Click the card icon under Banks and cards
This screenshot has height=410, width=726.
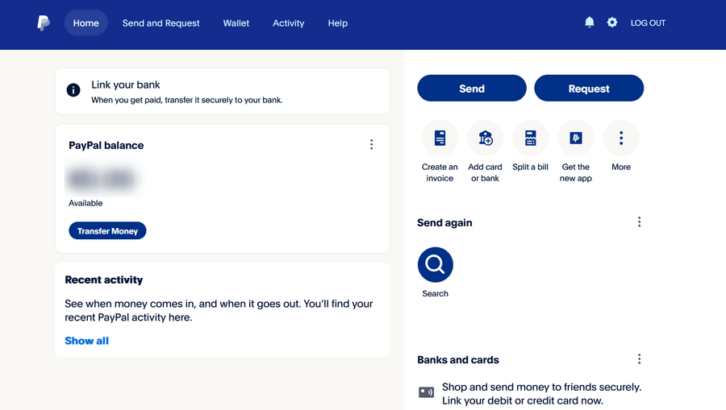426,392
